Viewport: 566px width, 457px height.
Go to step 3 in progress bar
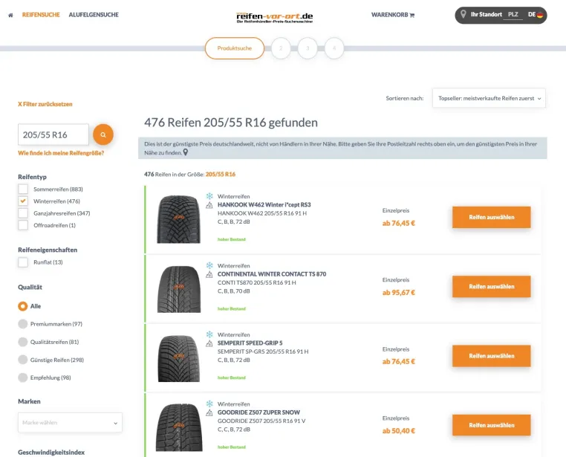coord(308,48)
